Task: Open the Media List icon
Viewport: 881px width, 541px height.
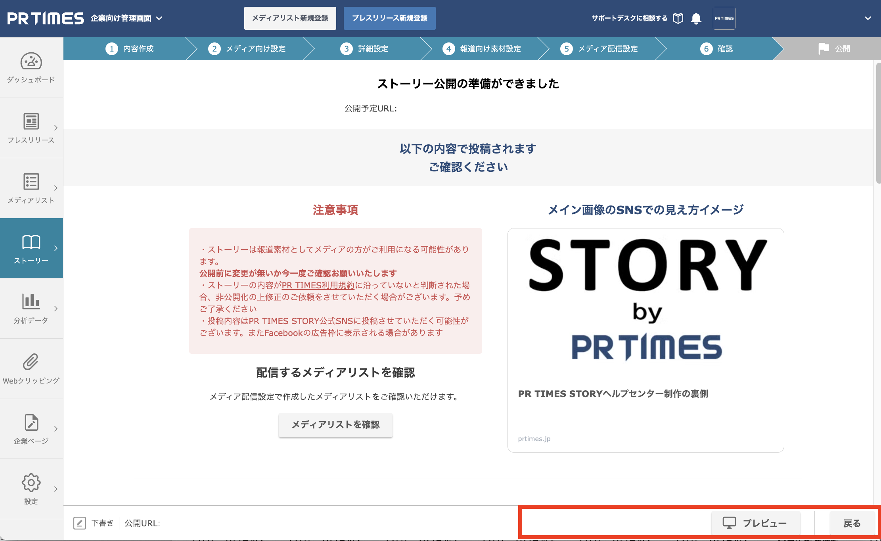Action: click(x=31, y=182)
